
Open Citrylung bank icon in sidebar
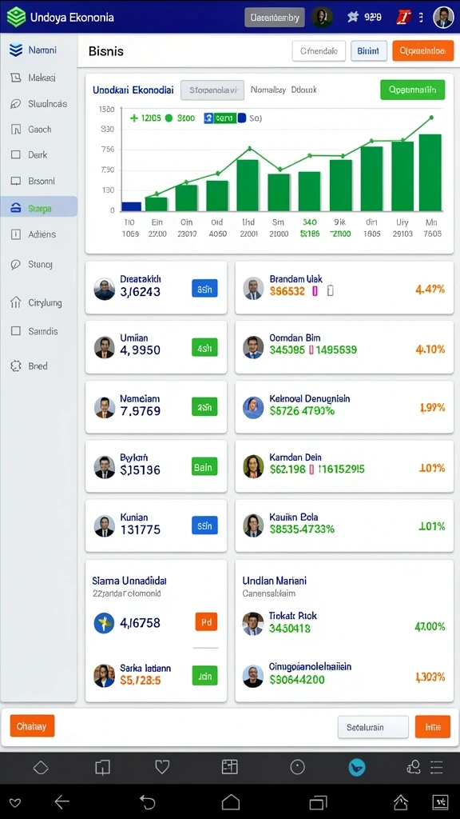16,302
